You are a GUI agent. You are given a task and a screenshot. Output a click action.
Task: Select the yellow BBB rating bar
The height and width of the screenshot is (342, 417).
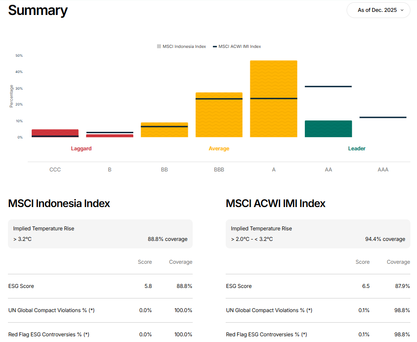pos(219,114)
